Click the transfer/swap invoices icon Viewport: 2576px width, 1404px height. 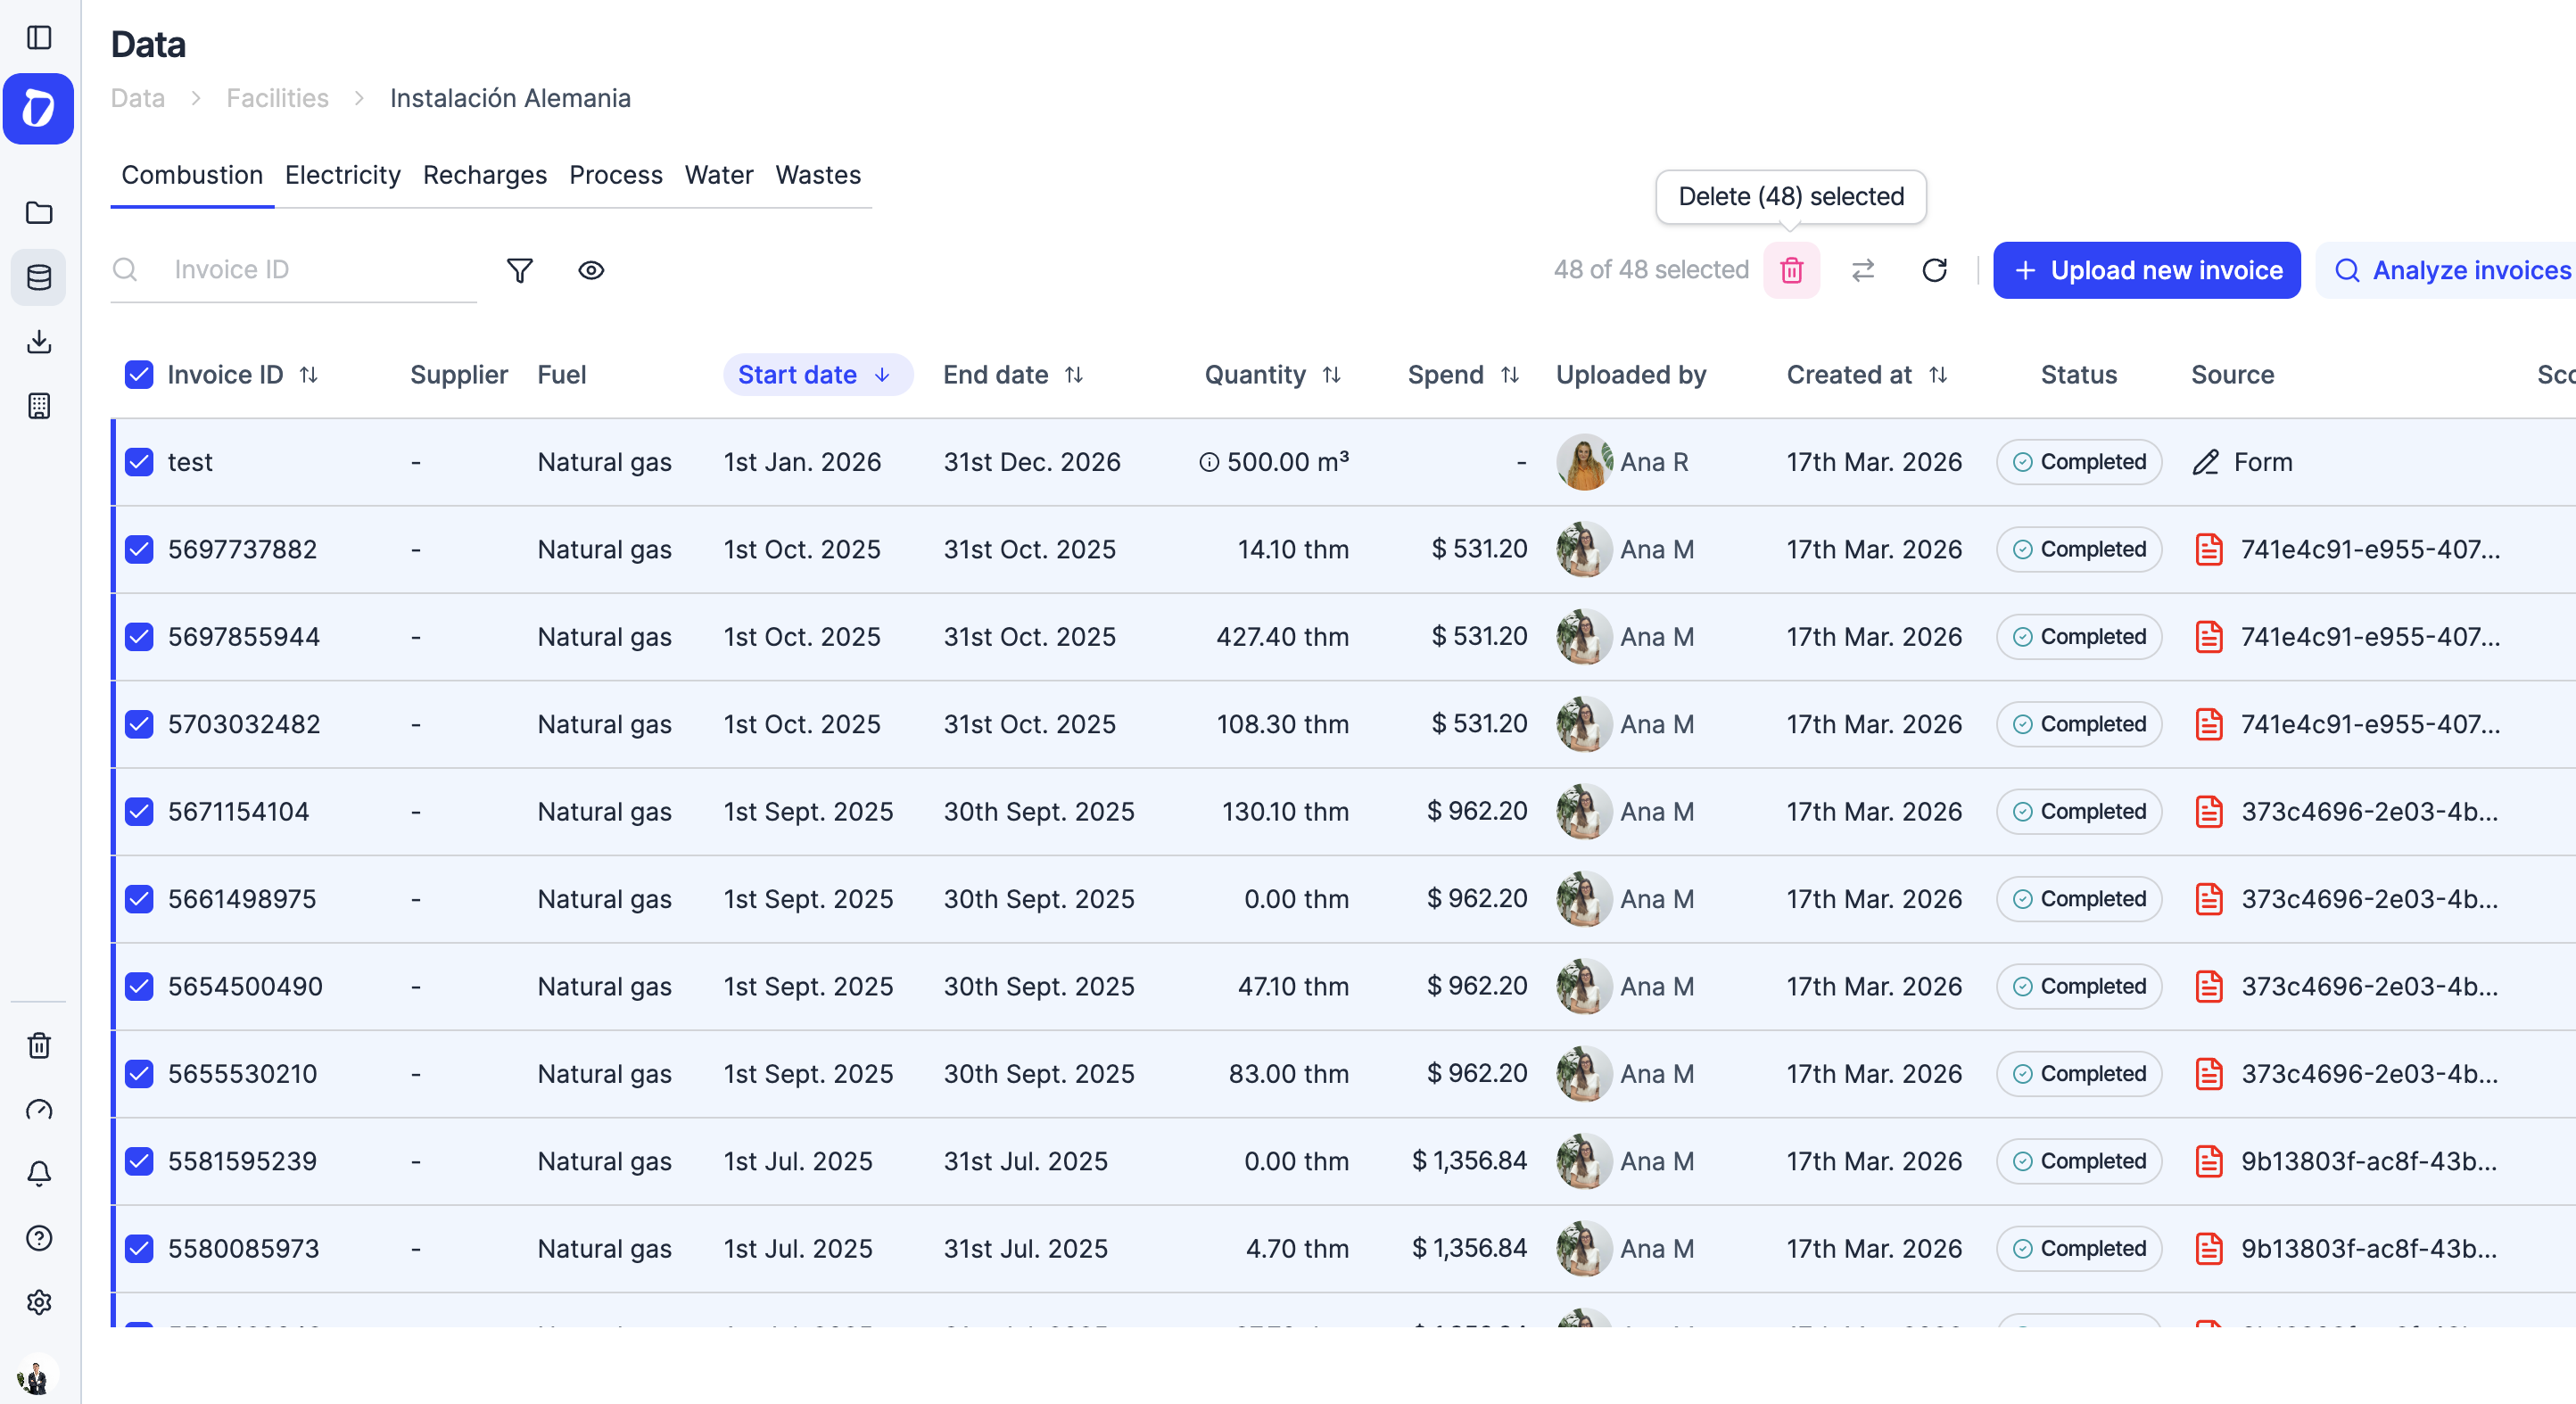coord(1863,270)
